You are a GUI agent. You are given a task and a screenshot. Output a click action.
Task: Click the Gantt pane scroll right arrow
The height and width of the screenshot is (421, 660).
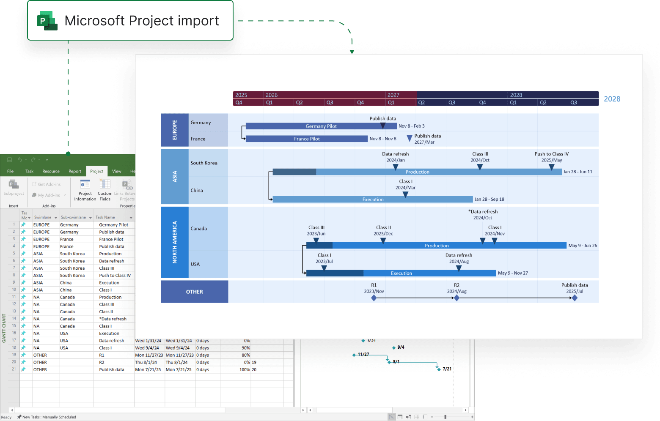coord(465,410)
